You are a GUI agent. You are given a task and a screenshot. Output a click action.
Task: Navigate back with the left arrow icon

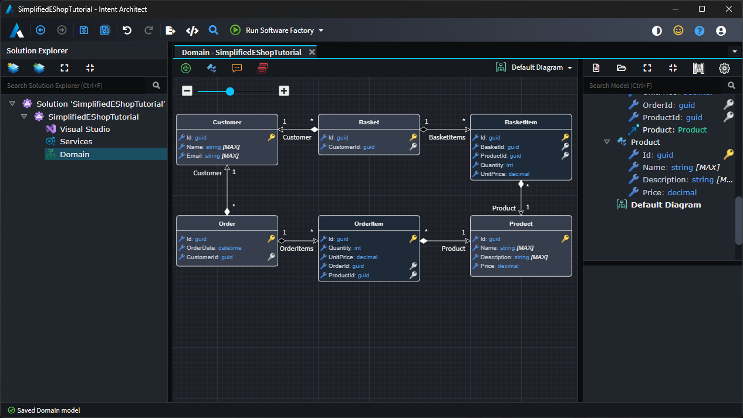click(x=40, y=30)
